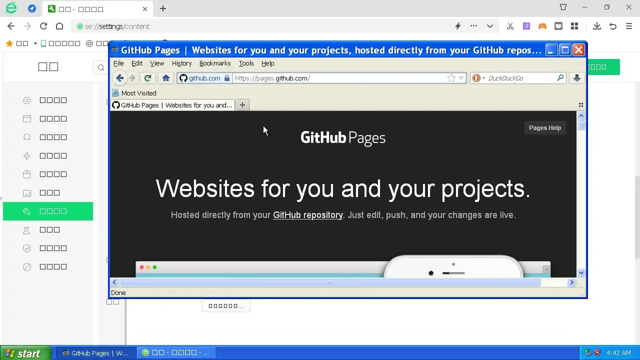Viewport: 640px width, 360px height.
Task: Toggle the lightning speed mode icon in 360 address bar
Action: pos(457,26)
